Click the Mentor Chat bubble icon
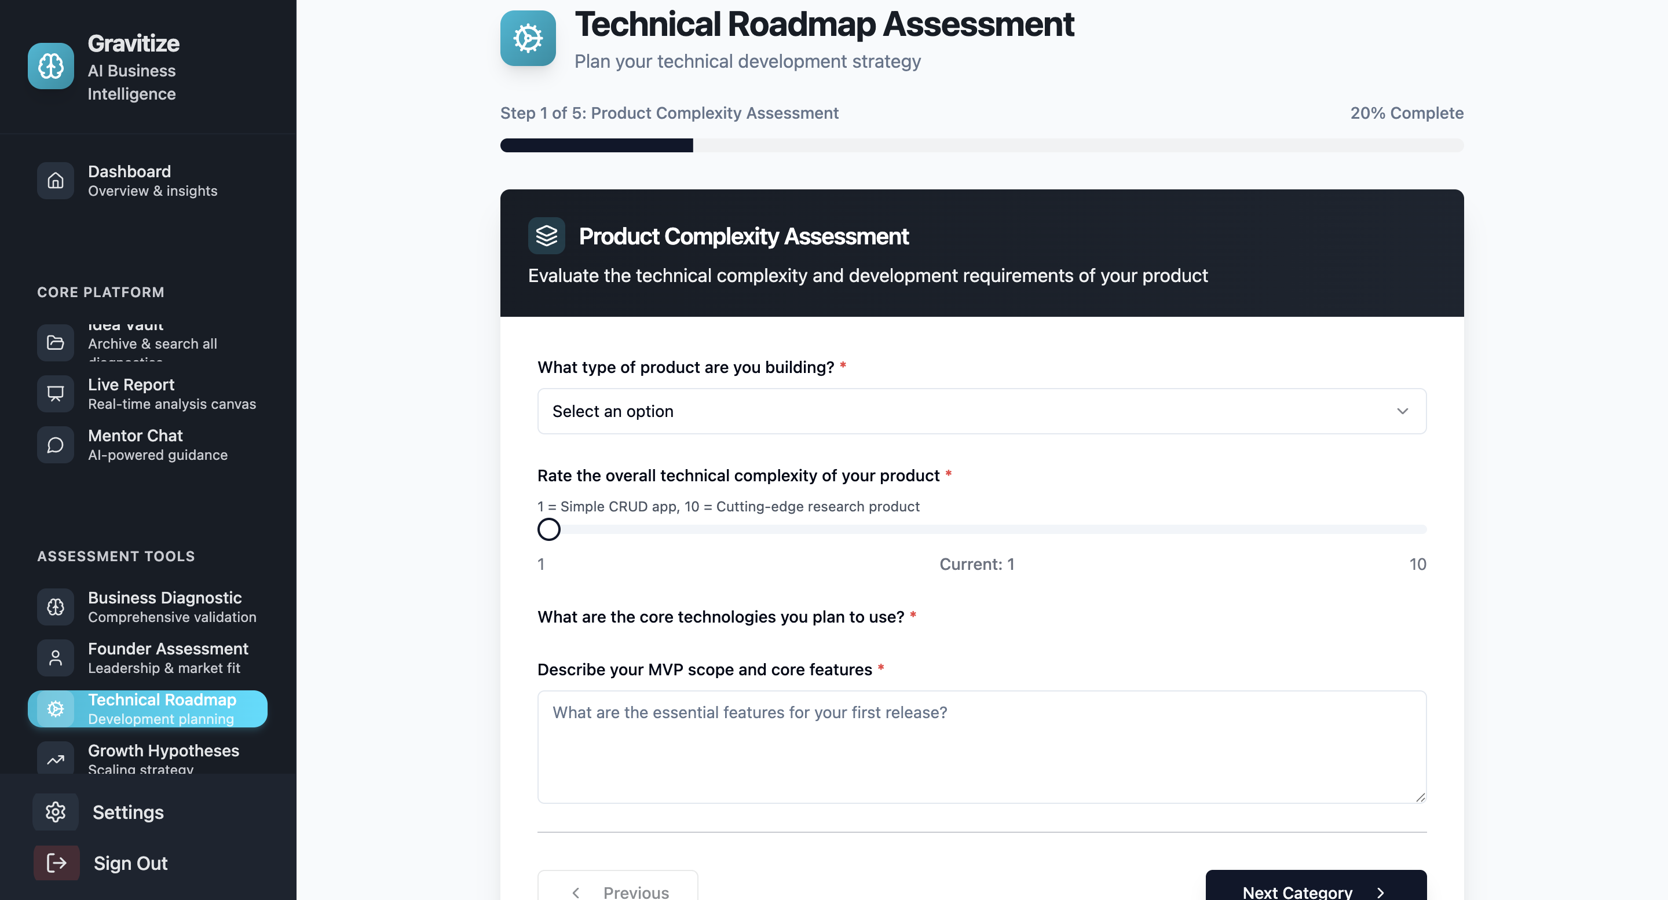 tap(56, 445)
